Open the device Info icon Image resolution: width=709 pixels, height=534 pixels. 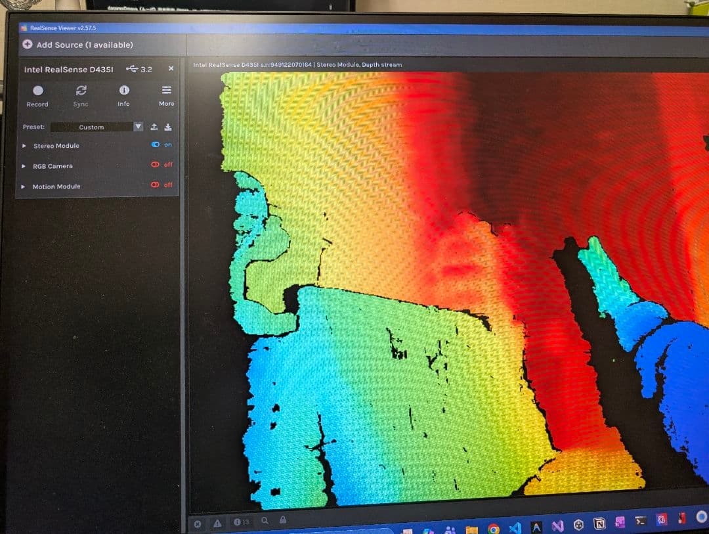(x=123, y=90)
